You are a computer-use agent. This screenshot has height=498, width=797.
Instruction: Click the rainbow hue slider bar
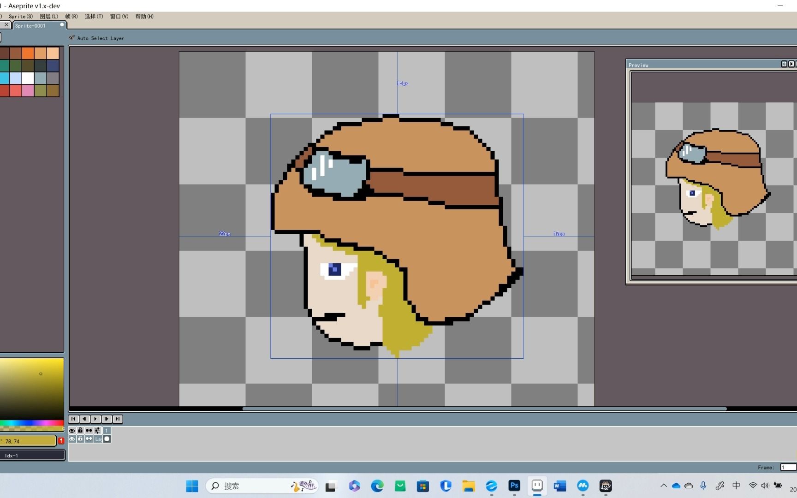[x=32, y=423]
